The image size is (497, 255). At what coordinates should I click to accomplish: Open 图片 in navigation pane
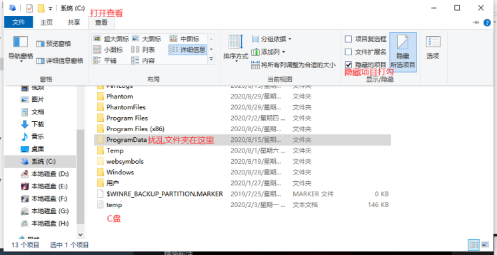pos(33,99)
